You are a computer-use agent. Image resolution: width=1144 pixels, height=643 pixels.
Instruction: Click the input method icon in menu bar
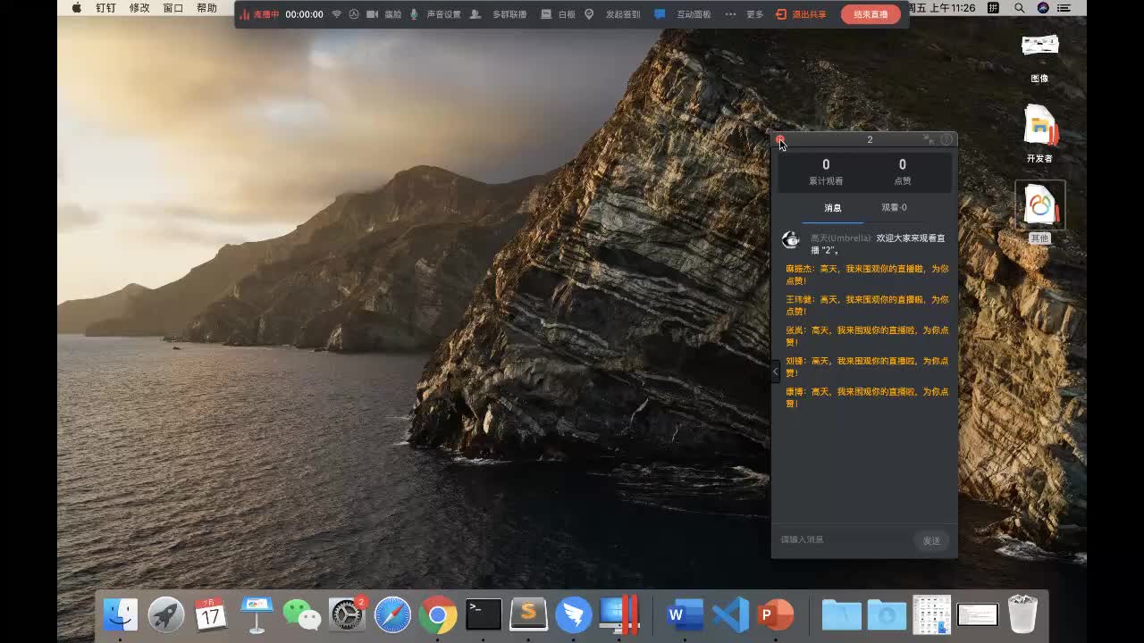tap(993, 8)
